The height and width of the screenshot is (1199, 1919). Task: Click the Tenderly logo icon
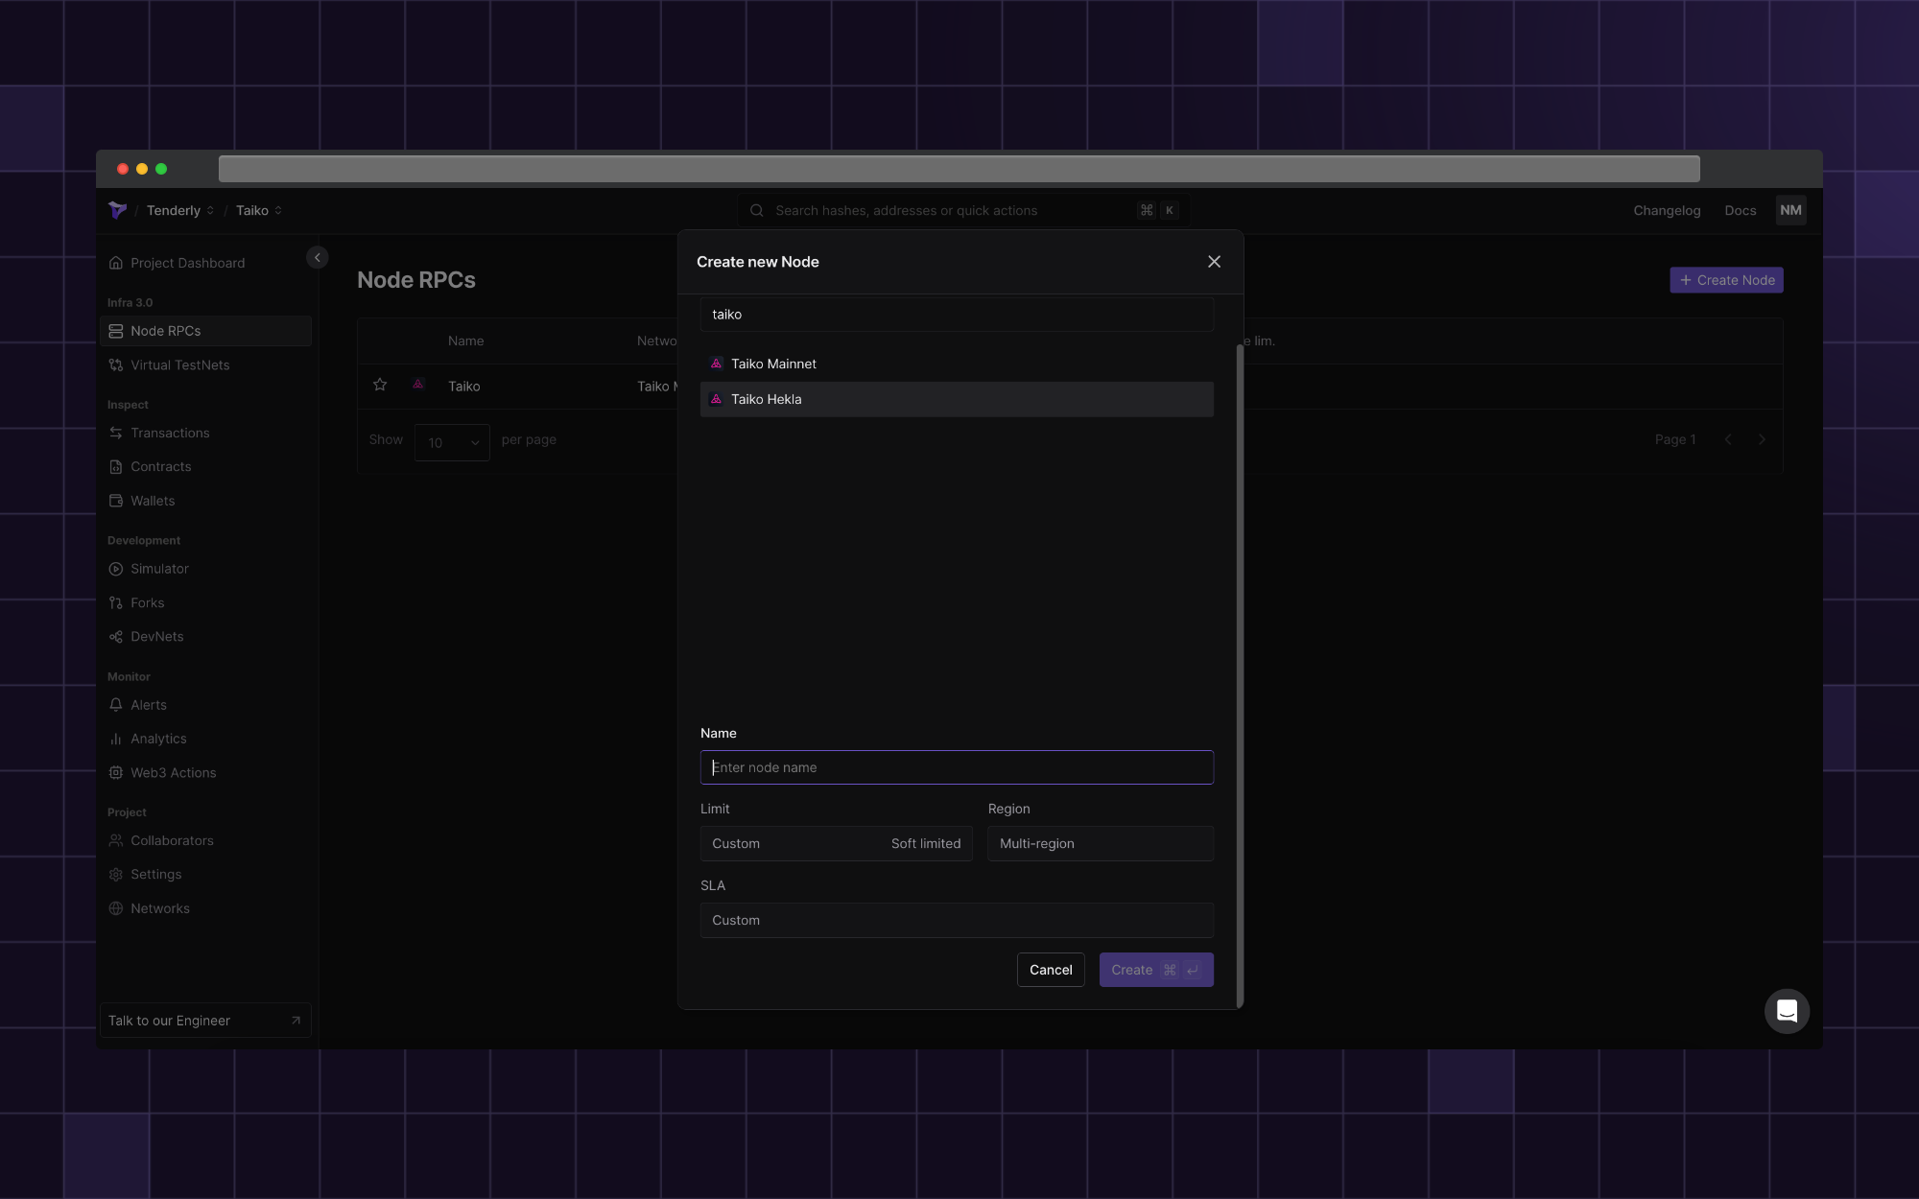[118, 210]
